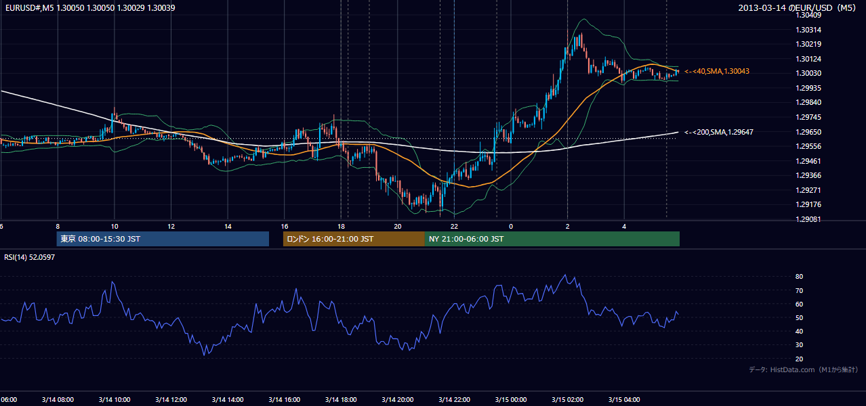
Task: Click the 3/14 22:00 date axis label
Action: click(454, 399)
